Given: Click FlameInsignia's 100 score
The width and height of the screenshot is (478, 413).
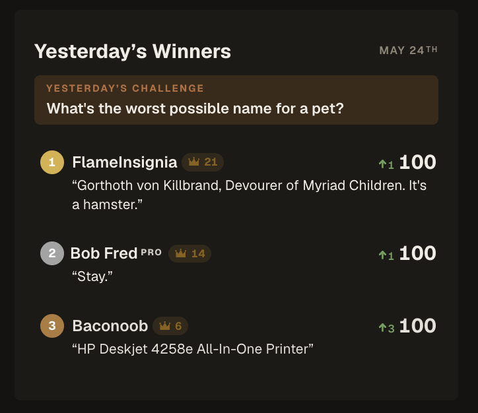Looking at the screenshot, I should 418,162.
